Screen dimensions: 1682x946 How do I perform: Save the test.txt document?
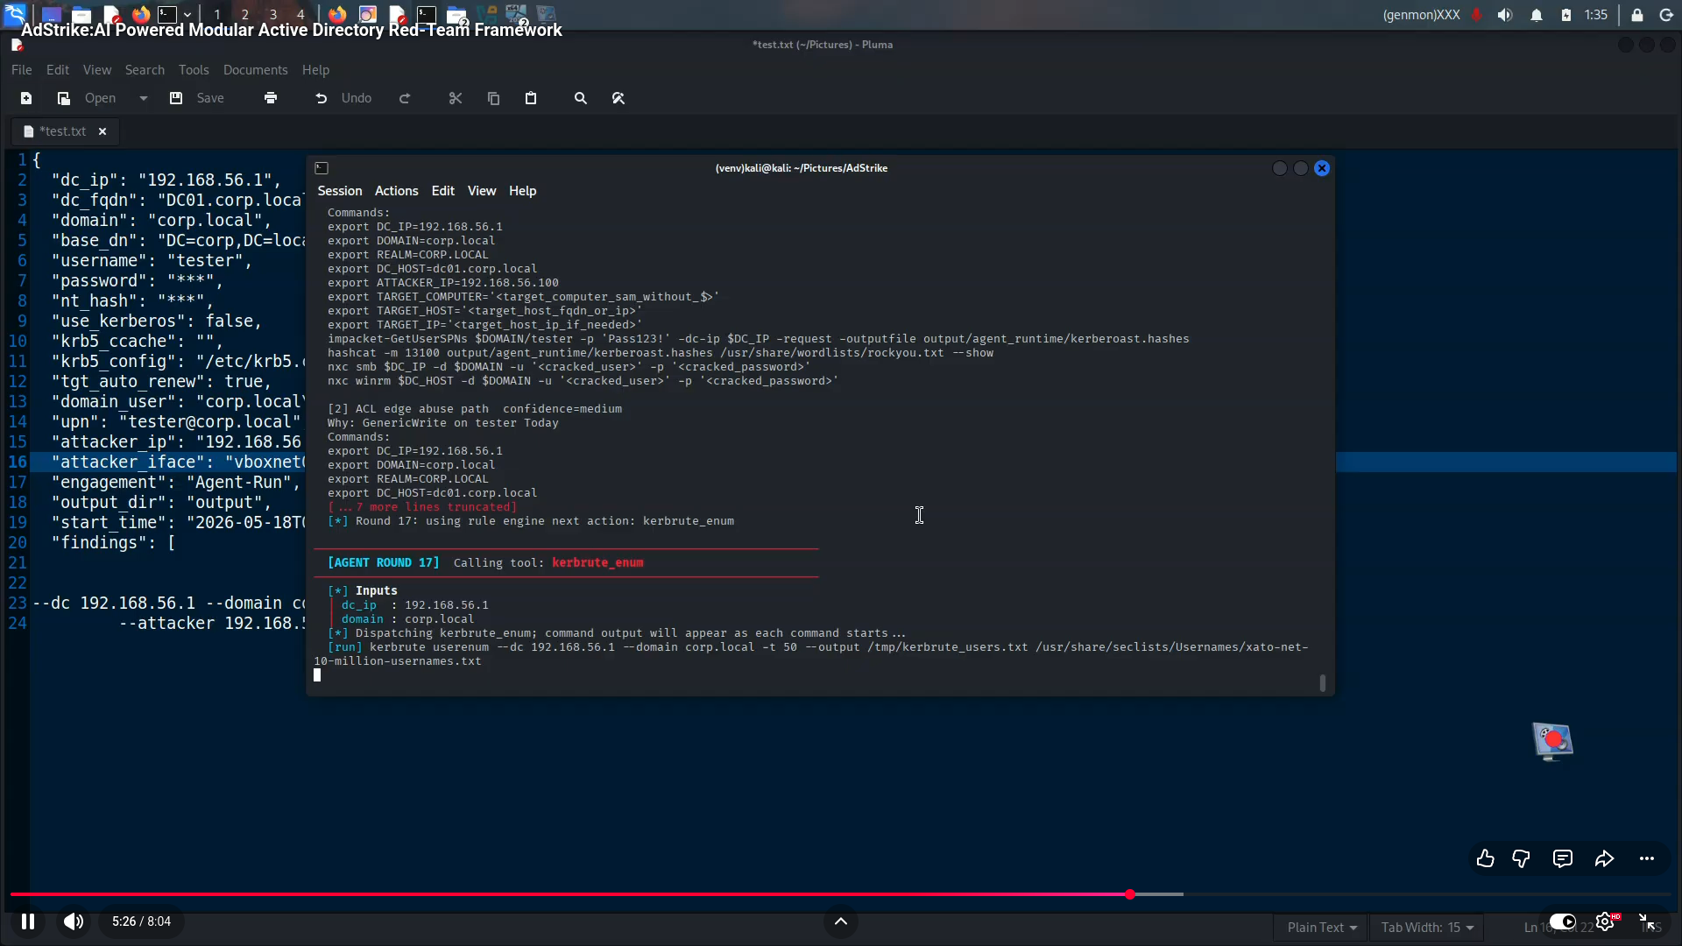coord(197,98)
